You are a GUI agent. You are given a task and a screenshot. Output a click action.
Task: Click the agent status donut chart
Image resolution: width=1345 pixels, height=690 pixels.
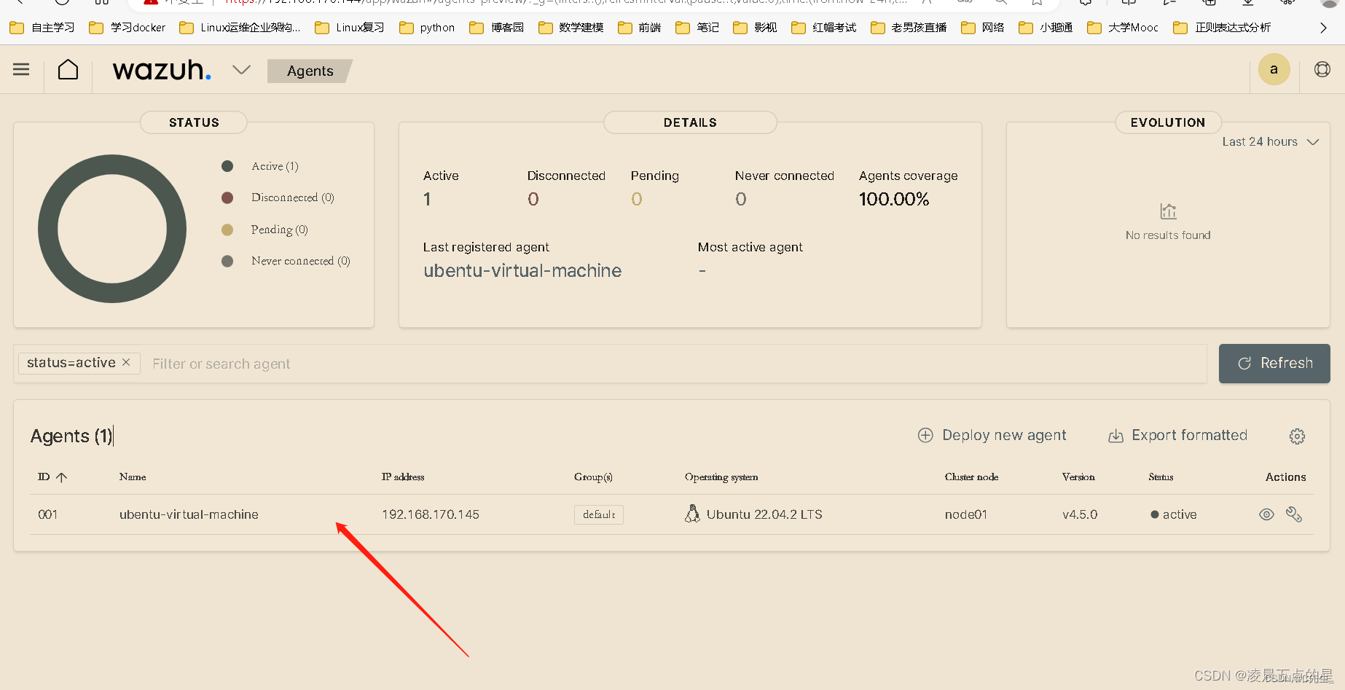(112, 229)
